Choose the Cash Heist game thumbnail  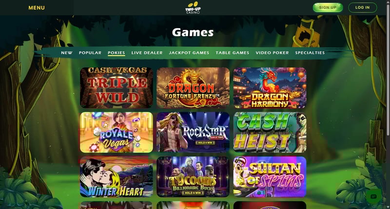pos(270,132)
